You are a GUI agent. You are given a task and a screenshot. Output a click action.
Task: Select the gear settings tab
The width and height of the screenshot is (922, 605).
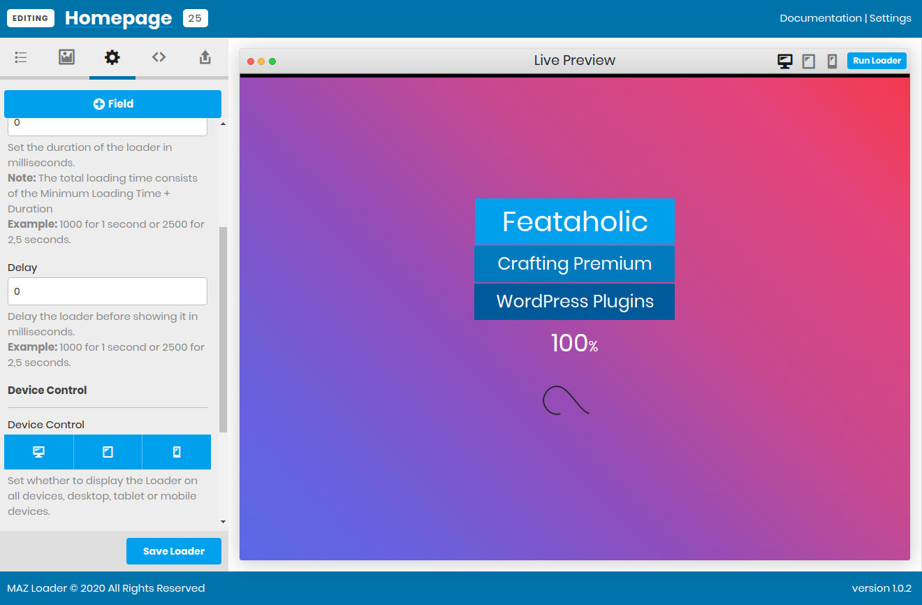tap(112, 57)
